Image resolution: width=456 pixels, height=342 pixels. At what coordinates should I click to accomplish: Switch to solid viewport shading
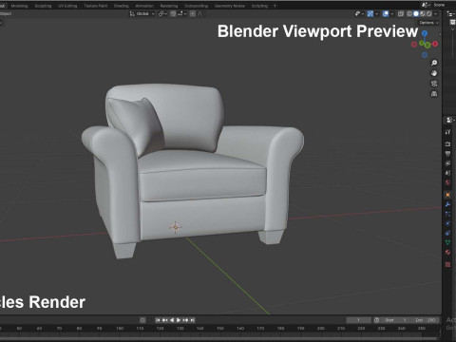(416, 14)
